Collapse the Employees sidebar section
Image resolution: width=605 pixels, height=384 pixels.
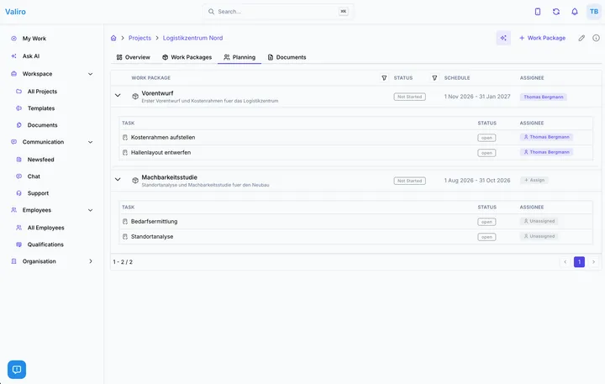coord(90,210)
